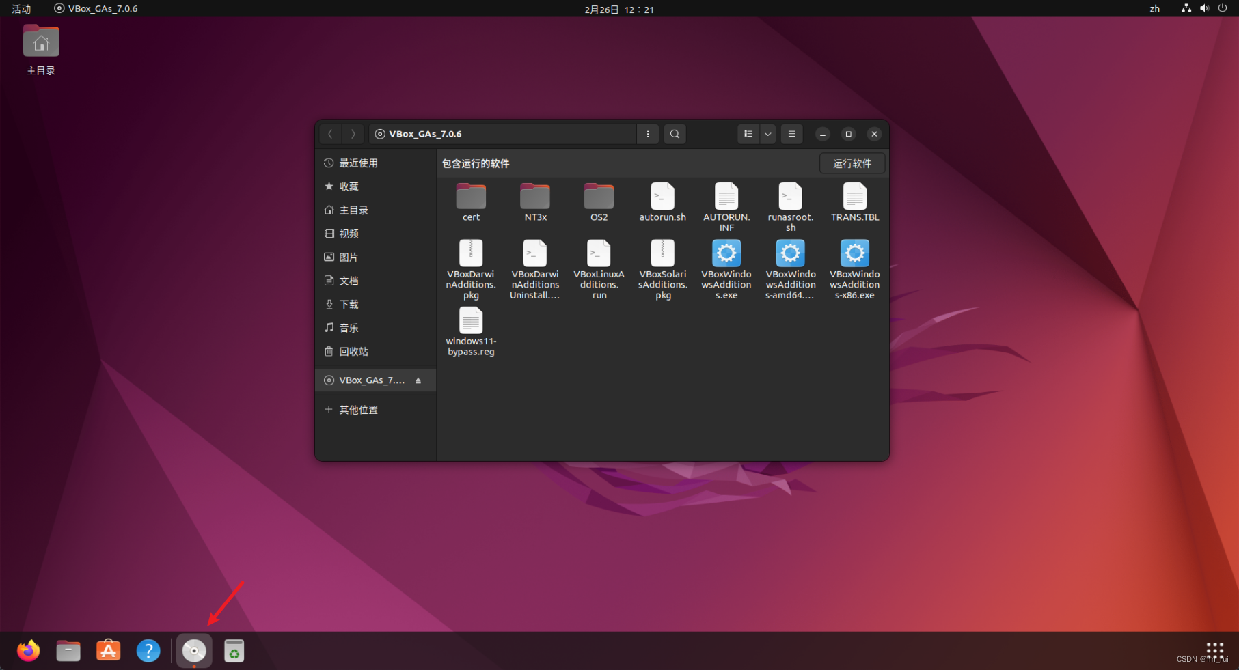The width and height of the screenshot is (1239, 670).
Task: Open Files app from the dock
Action: (68, 651)
